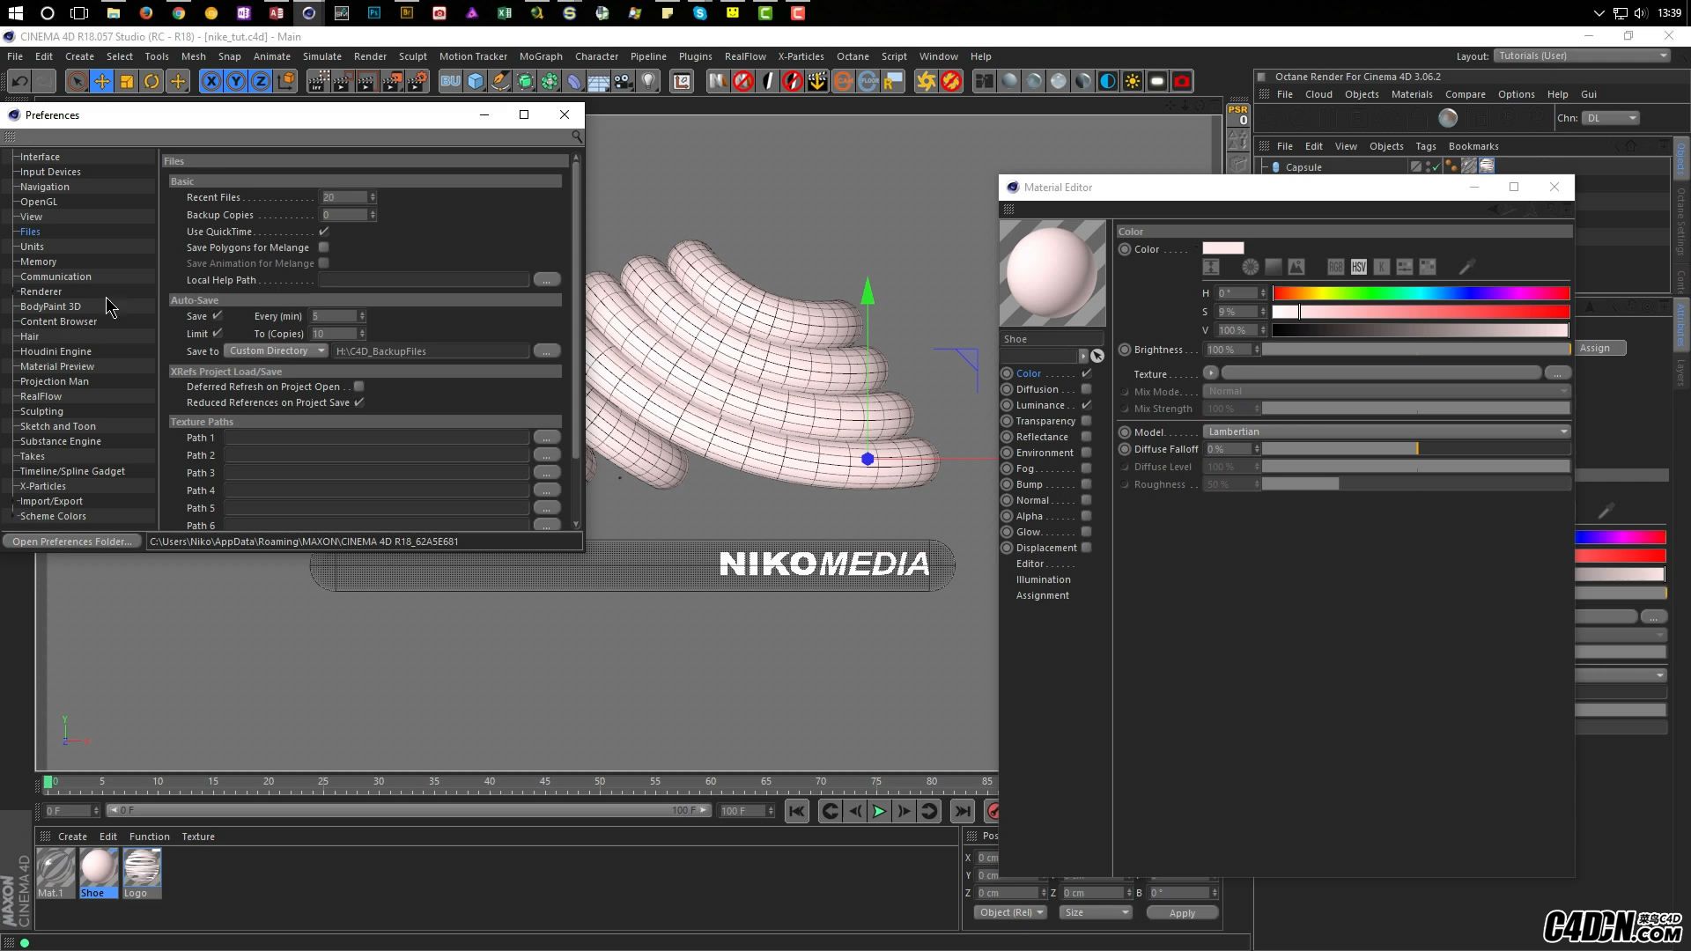The height and width of the screenshot is (951, 1691).
Task: Select Memory in Preferences list
Action: 39,262
